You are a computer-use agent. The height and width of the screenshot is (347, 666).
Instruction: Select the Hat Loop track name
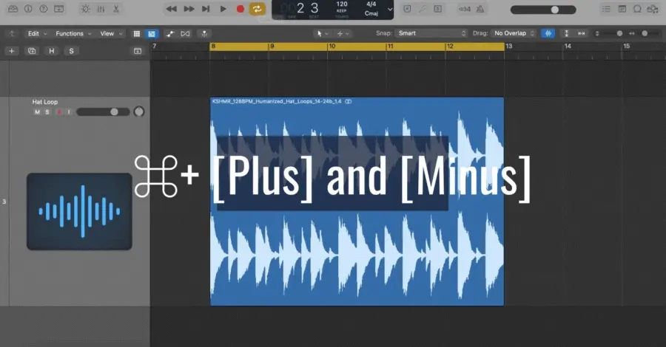click(x=44, y=102)
